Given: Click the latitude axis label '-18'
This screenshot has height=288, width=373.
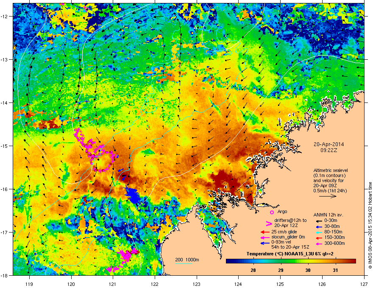Looking at the screenshot, I should (5, 275).
